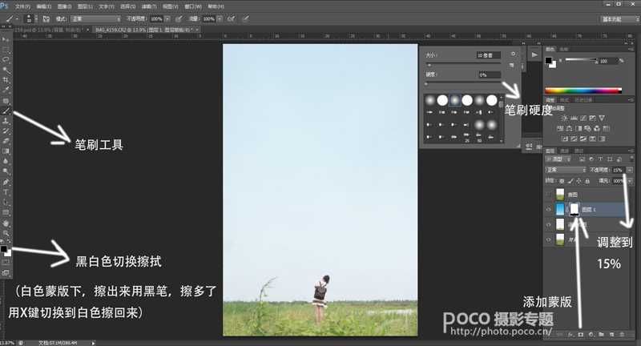Click the add layer mask button

tap(580, 334)
